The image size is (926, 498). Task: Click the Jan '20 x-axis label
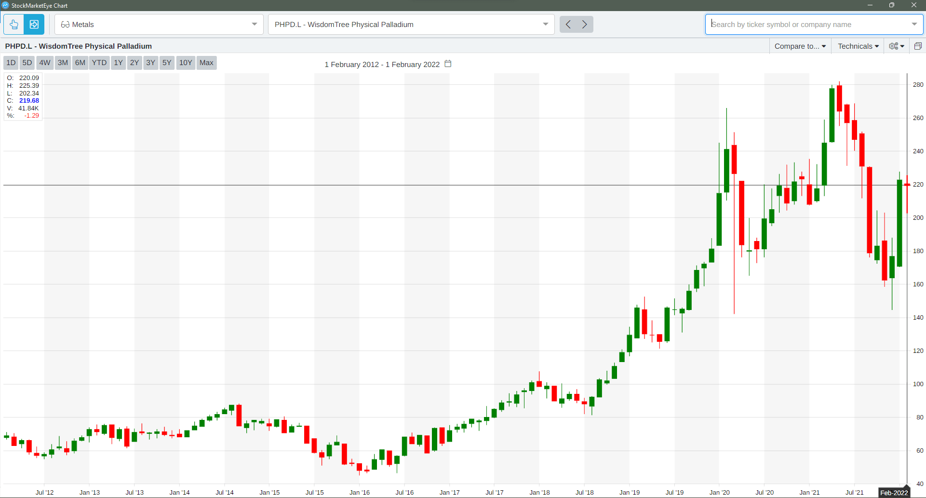click(x=719, y=493)
